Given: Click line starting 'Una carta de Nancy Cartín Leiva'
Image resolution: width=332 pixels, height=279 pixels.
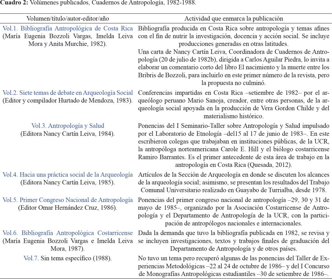Looking at the screenshot, I should 234,52.
